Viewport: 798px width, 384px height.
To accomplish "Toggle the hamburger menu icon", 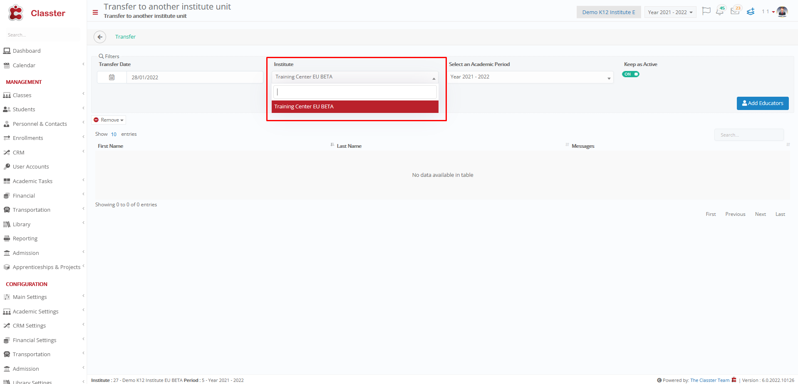I will click(x=95, y=12).
